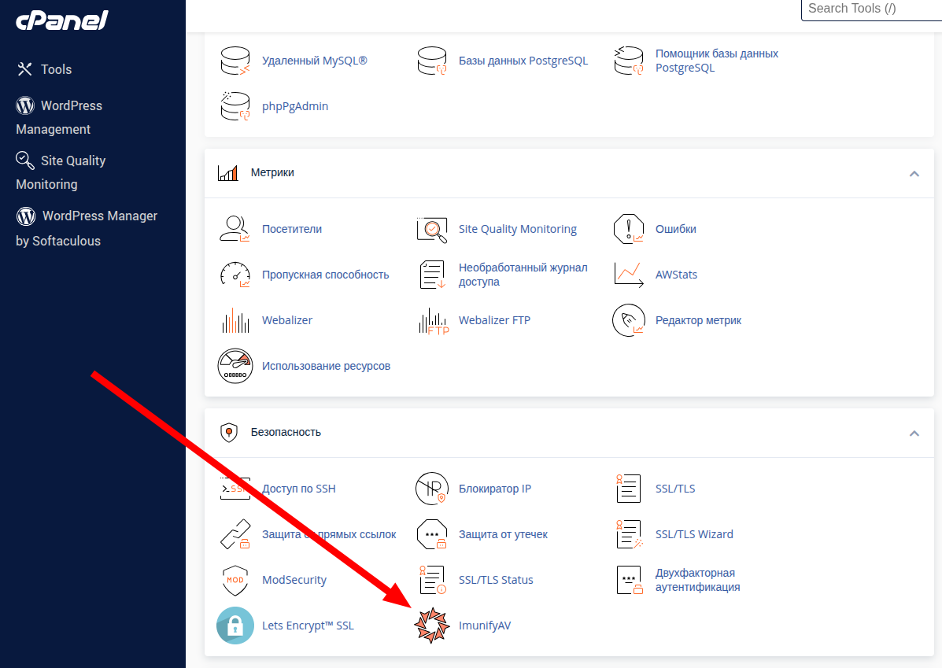Click the ModSecurity shield icon
Image resolution: width=942 pixels, height=668 pixels.
(235, 580)
